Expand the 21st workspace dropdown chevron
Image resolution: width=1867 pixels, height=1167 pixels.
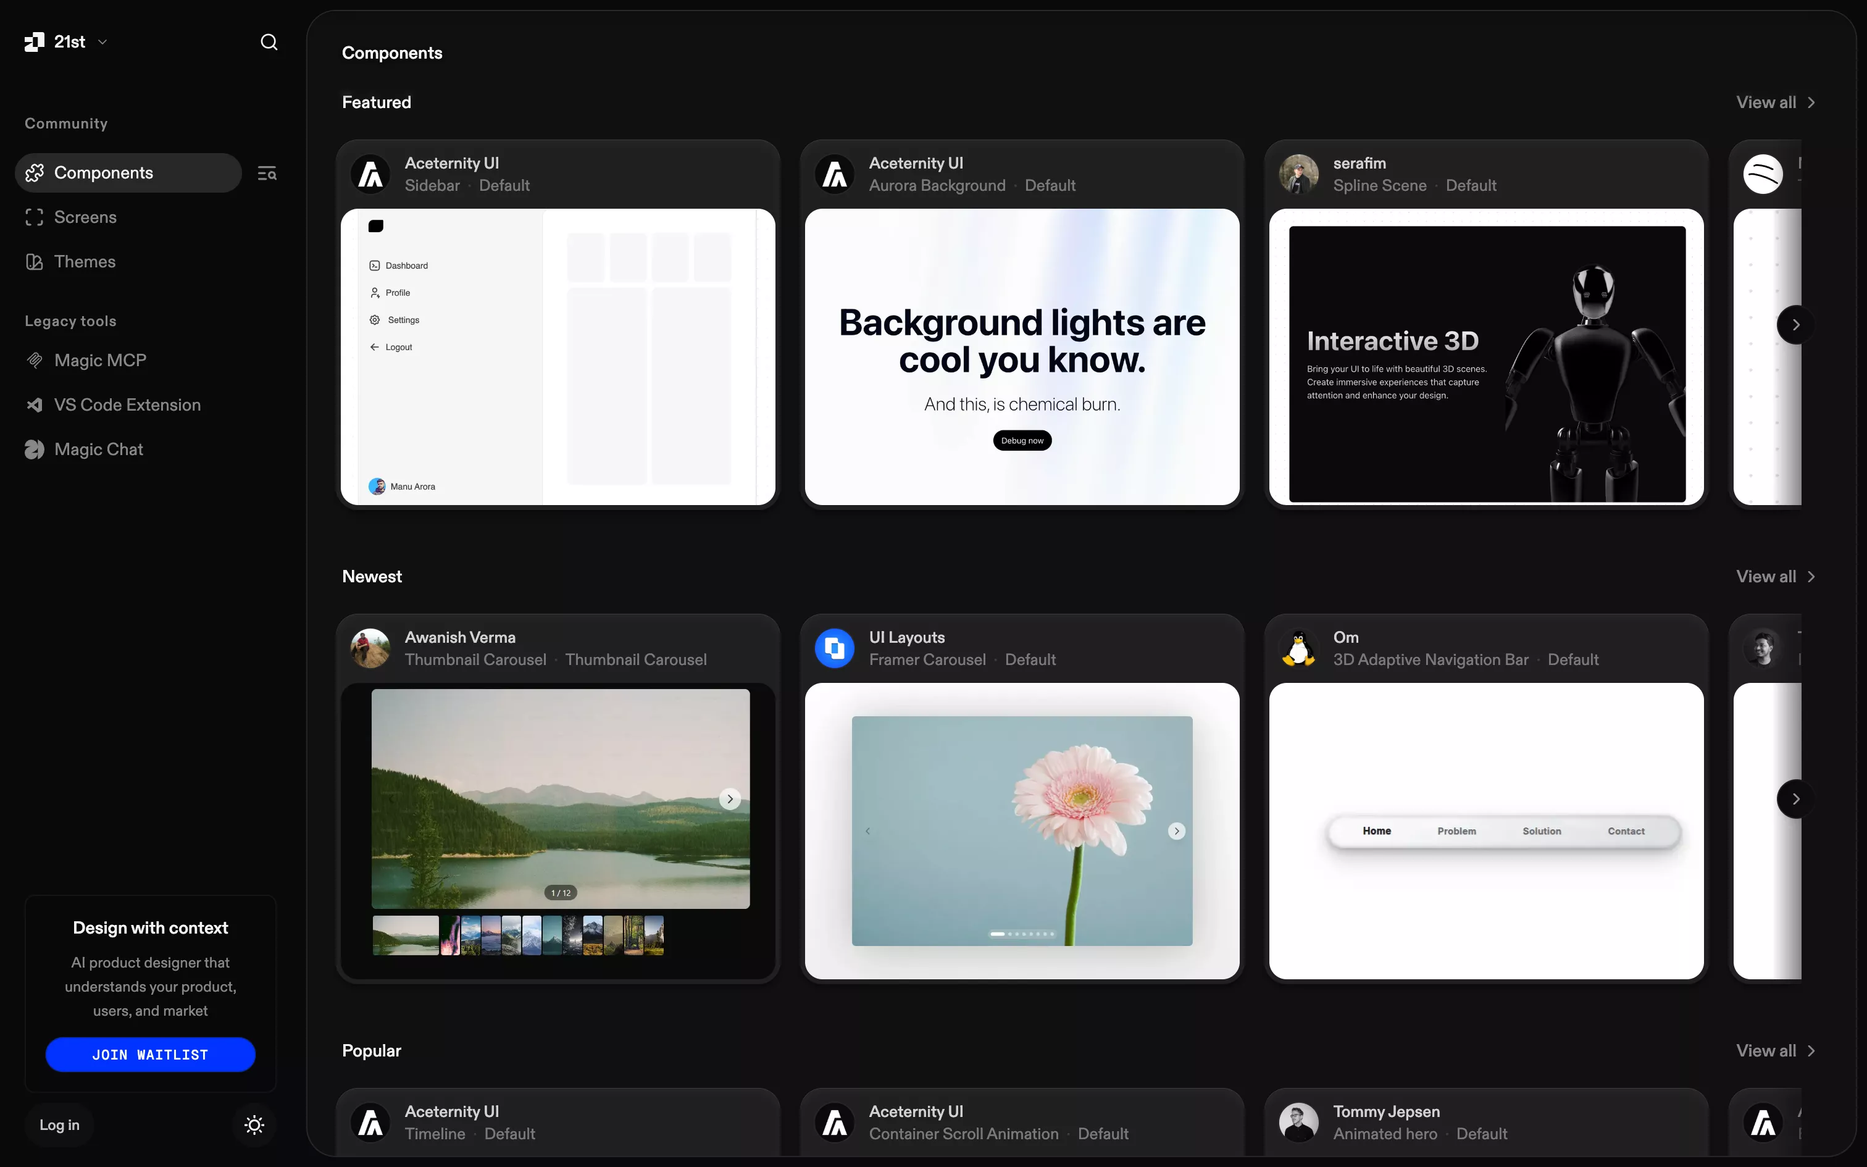point(102,42)
